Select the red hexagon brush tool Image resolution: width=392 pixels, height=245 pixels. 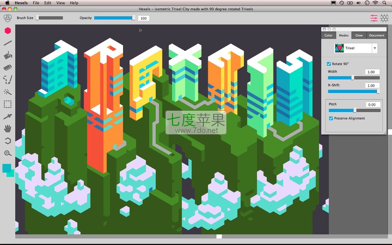(8, 30)
